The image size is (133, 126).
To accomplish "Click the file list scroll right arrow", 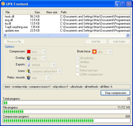I will (128, 35).
